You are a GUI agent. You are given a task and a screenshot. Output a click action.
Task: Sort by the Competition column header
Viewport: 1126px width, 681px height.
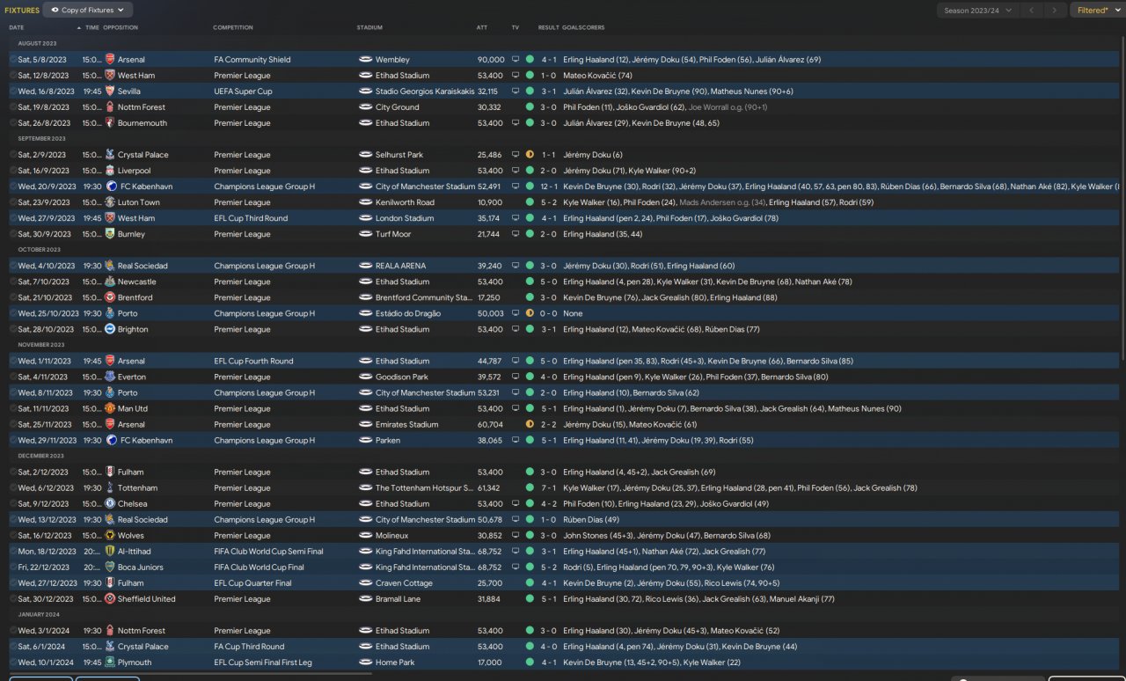click(x=233, y=27)
